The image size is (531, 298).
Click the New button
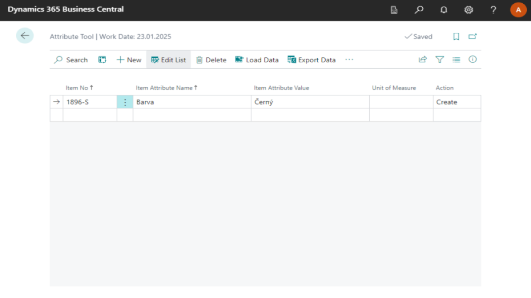pos(129,60)
